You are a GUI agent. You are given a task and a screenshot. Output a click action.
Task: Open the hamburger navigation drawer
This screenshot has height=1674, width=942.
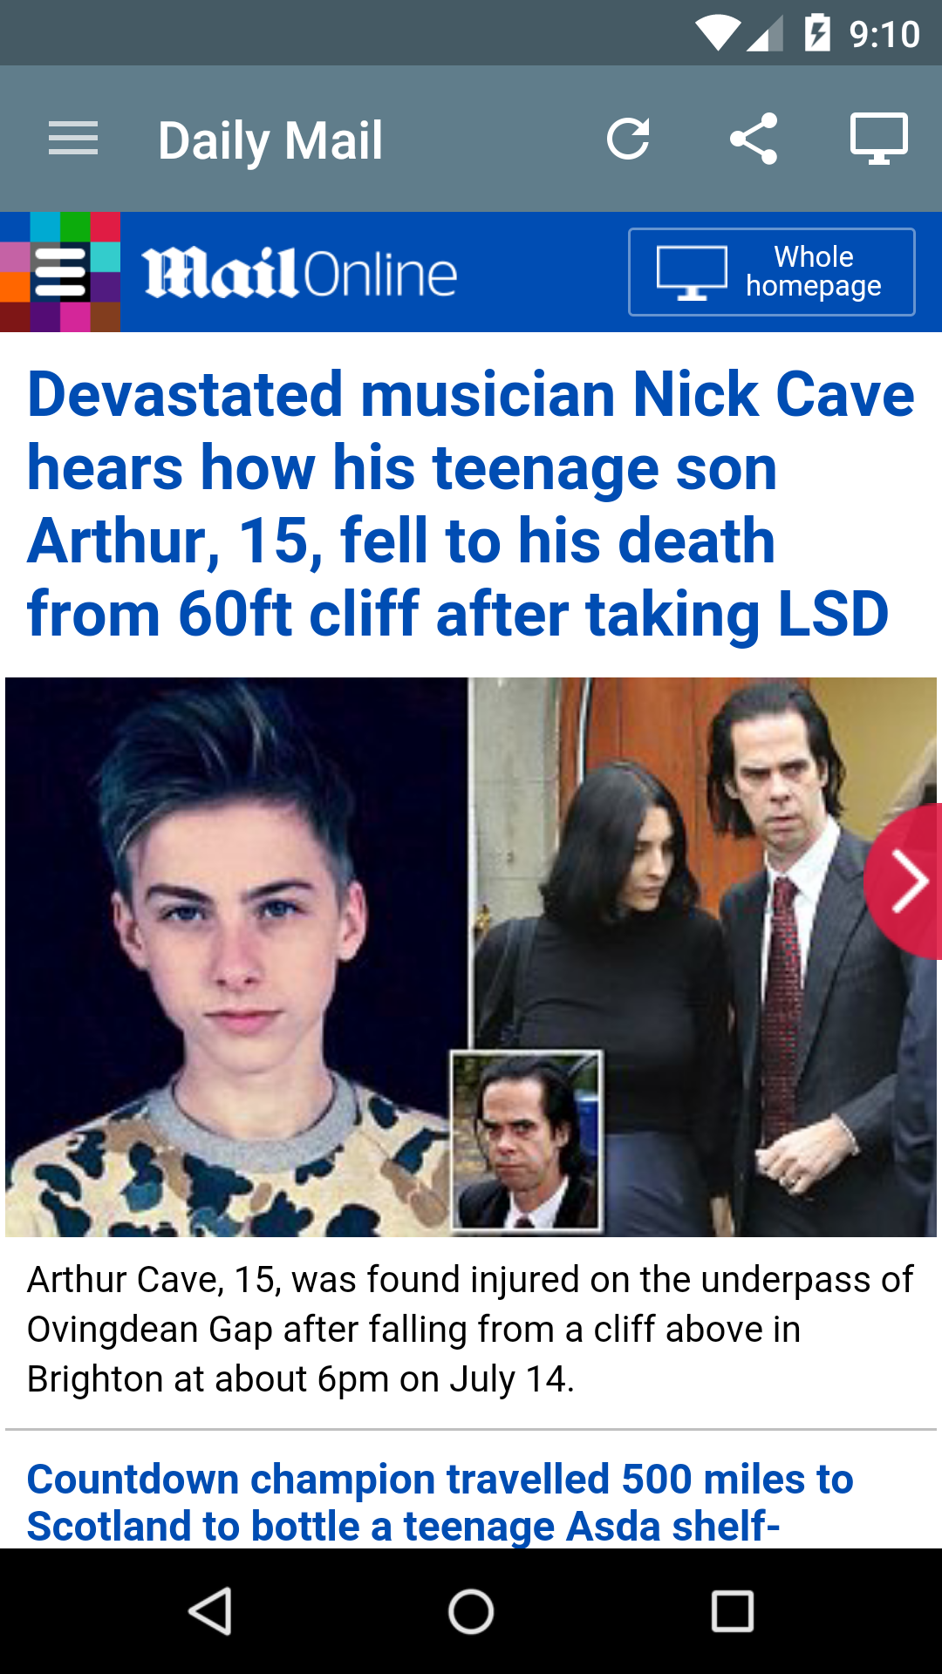tap(73, 139)
